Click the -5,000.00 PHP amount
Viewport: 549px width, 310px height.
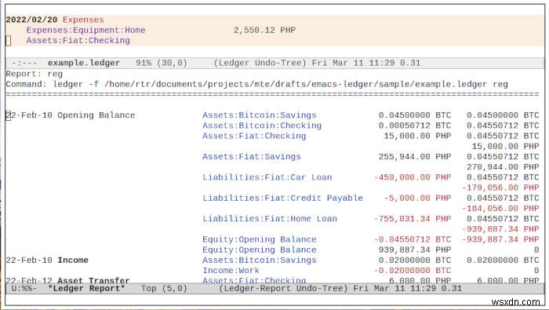pos(417,198)
